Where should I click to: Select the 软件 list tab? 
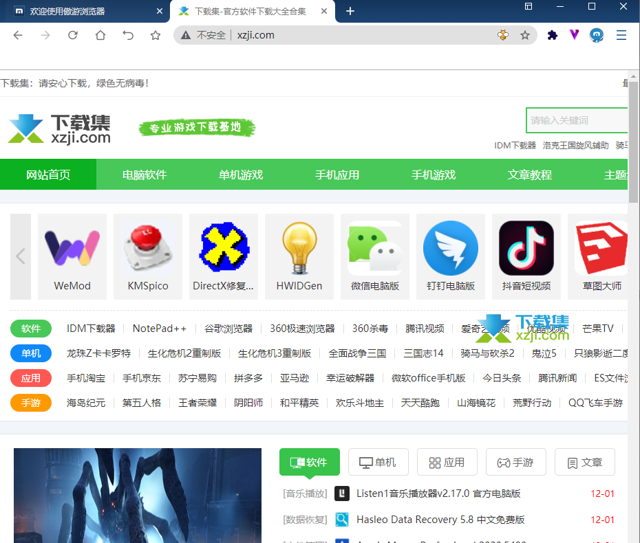coord(310,463)
